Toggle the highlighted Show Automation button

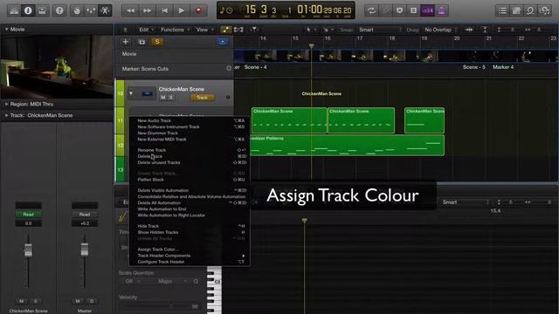[x=225, y=30]
